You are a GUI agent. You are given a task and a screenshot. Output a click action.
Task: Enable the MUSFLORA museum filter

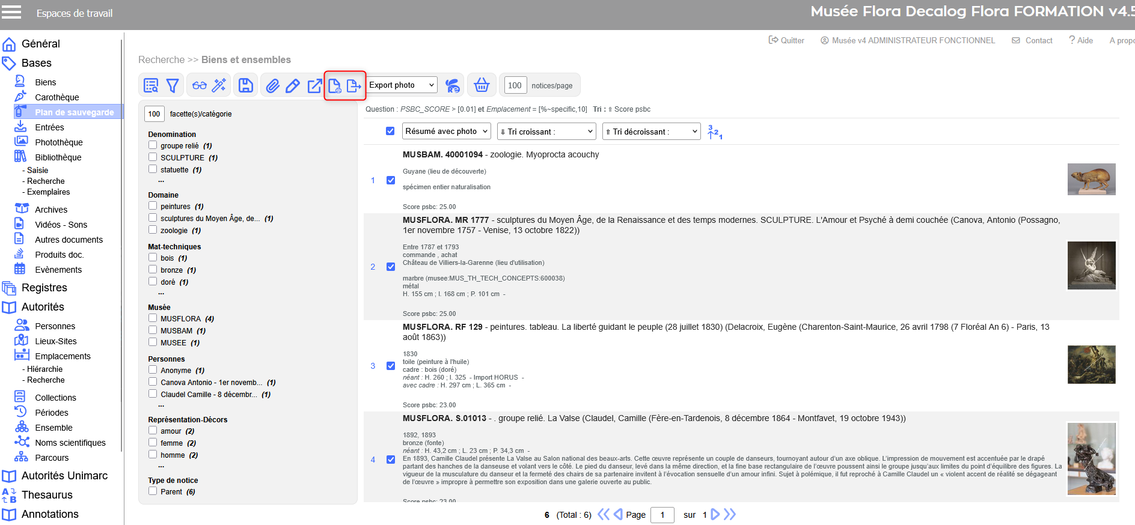click(x=153, y=318)
